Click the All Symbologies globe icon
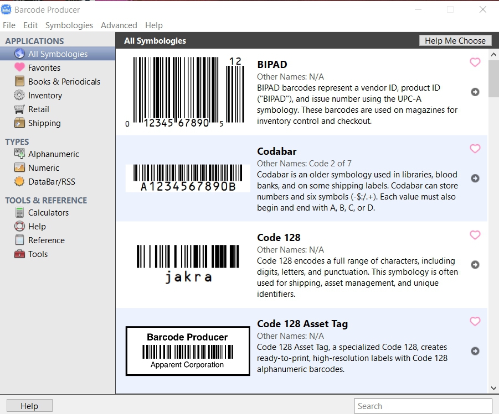 (x=19, y=54)
